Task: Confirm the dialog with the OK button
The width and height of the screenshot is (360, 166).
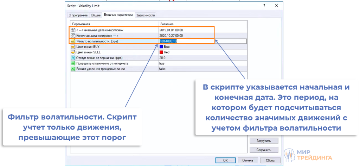Action: [225, 160]
